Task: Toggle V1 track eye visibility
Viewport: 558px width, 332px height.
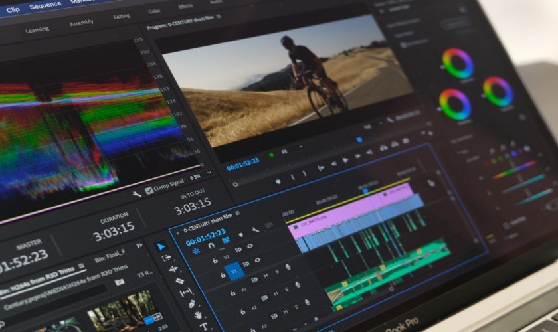Action: [x=256, y=260]
